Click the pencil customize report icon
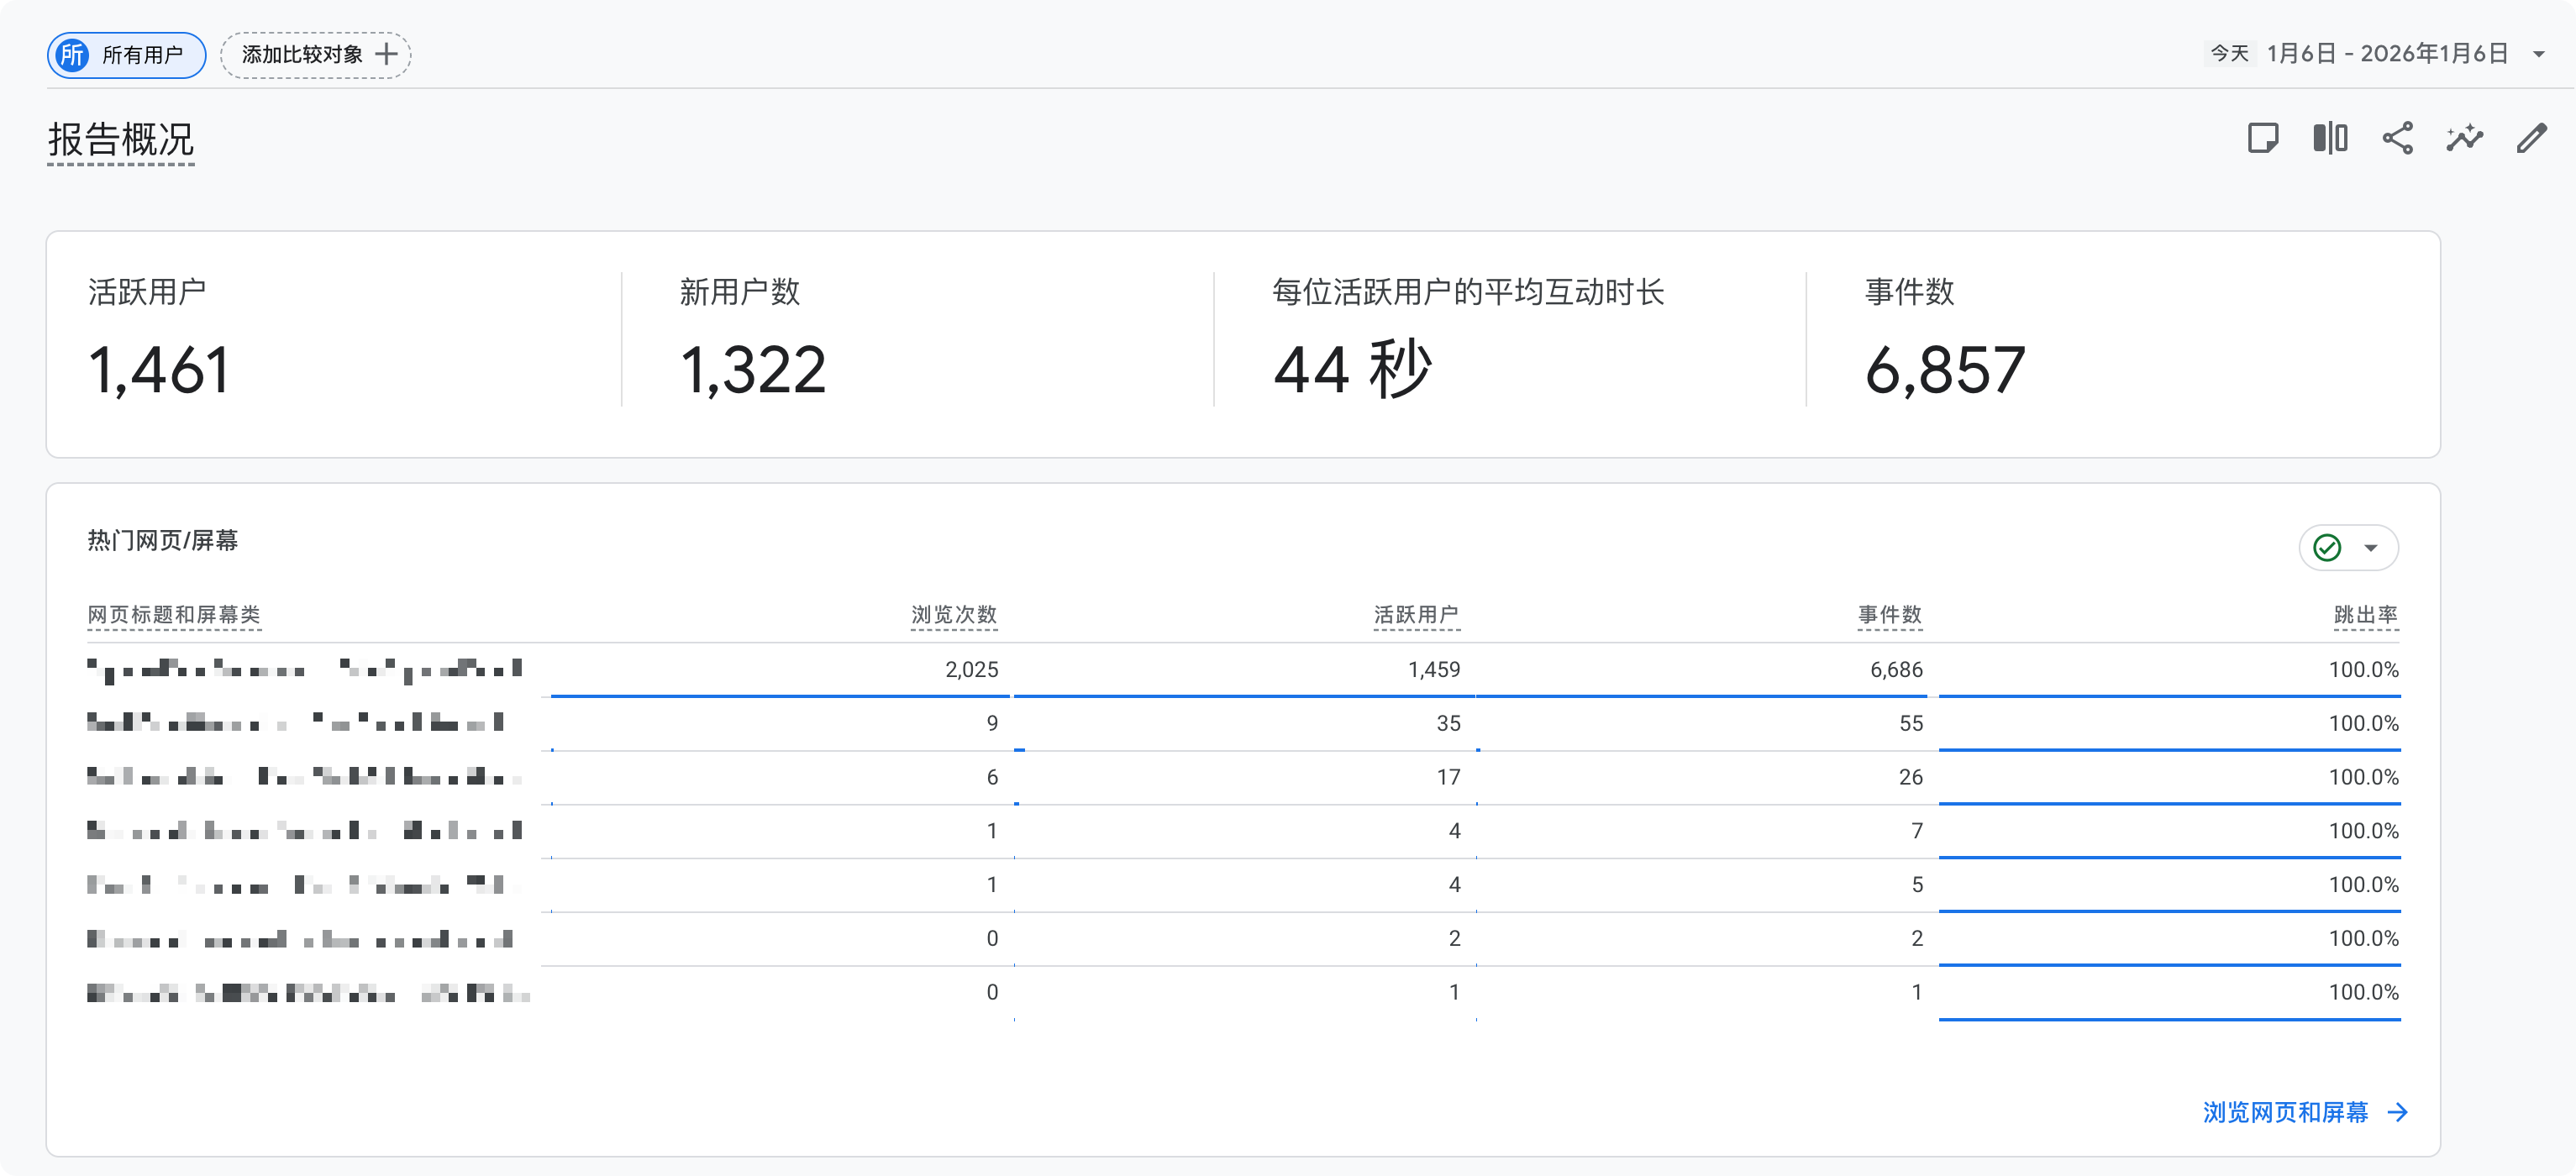This screenshot has height=1176, width=2576. 2531,138
